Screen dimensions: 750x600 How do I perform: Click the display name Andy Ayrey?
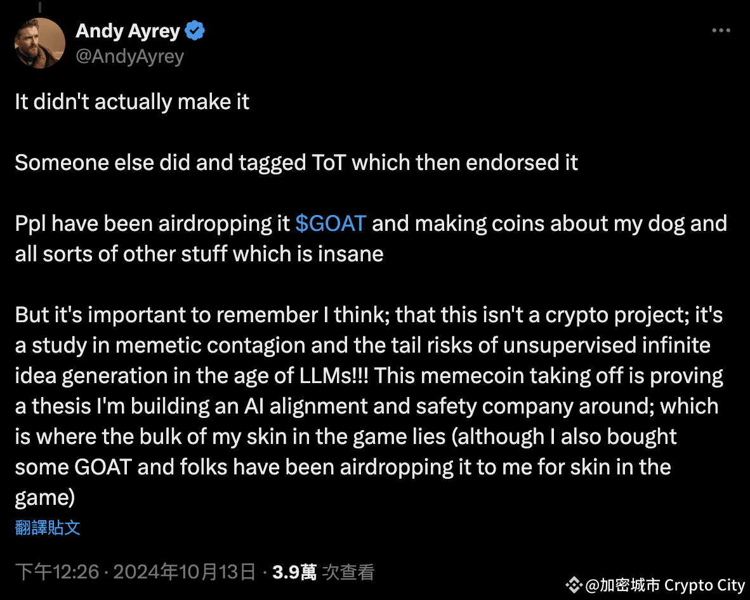[127, 30]
